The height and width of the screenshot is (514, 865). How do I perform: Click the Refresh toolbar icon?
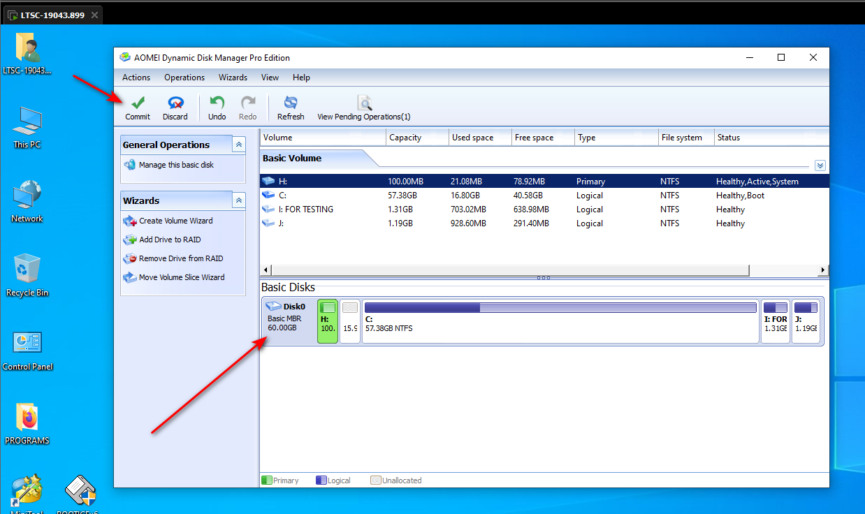tap(291, 108)
